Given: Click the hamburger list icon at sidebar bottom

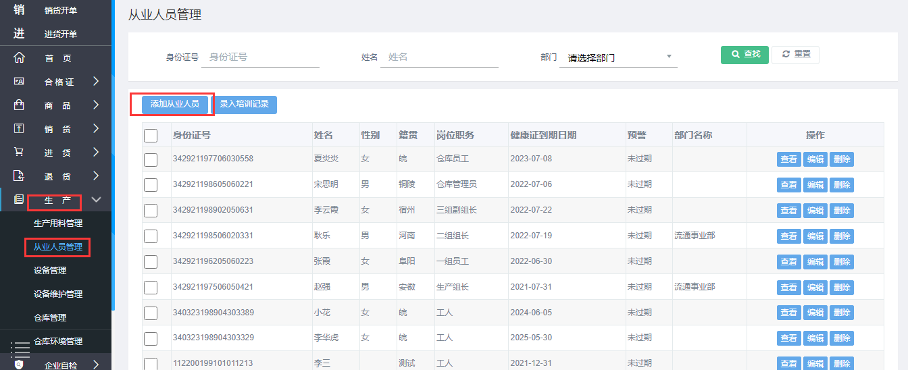Looking at the screenshot, I should 20,348.
